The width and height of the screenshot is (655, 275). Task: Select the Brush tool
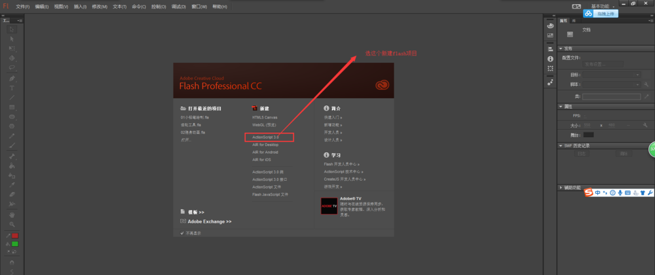coord(12,145)
